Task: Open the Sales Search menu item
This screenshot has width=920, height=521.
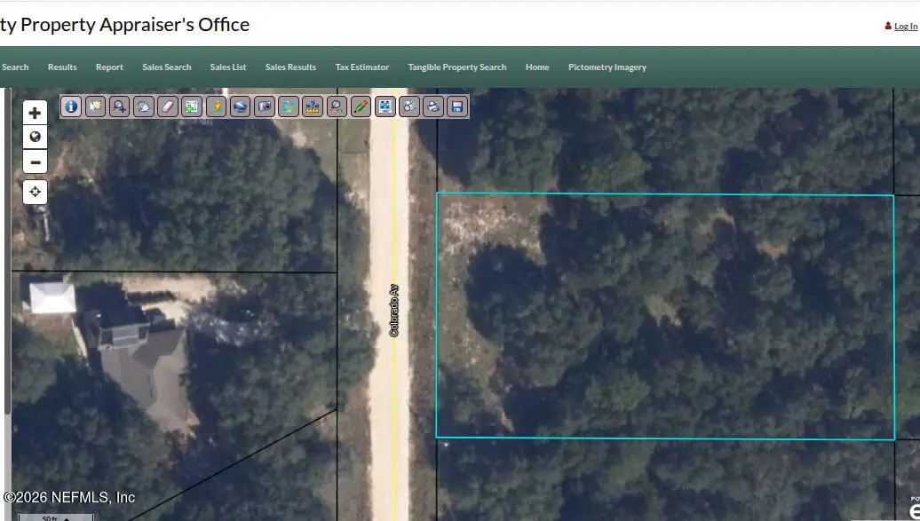Action: [x=166, y=67]
